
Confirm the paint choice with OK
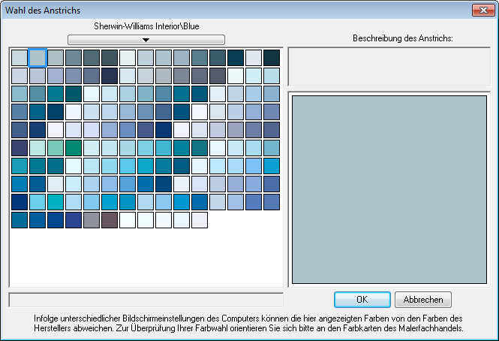[x=362, y=300]
